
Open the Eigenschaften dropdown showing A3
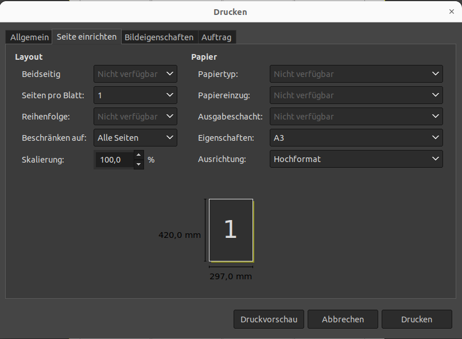click(356, 138)
